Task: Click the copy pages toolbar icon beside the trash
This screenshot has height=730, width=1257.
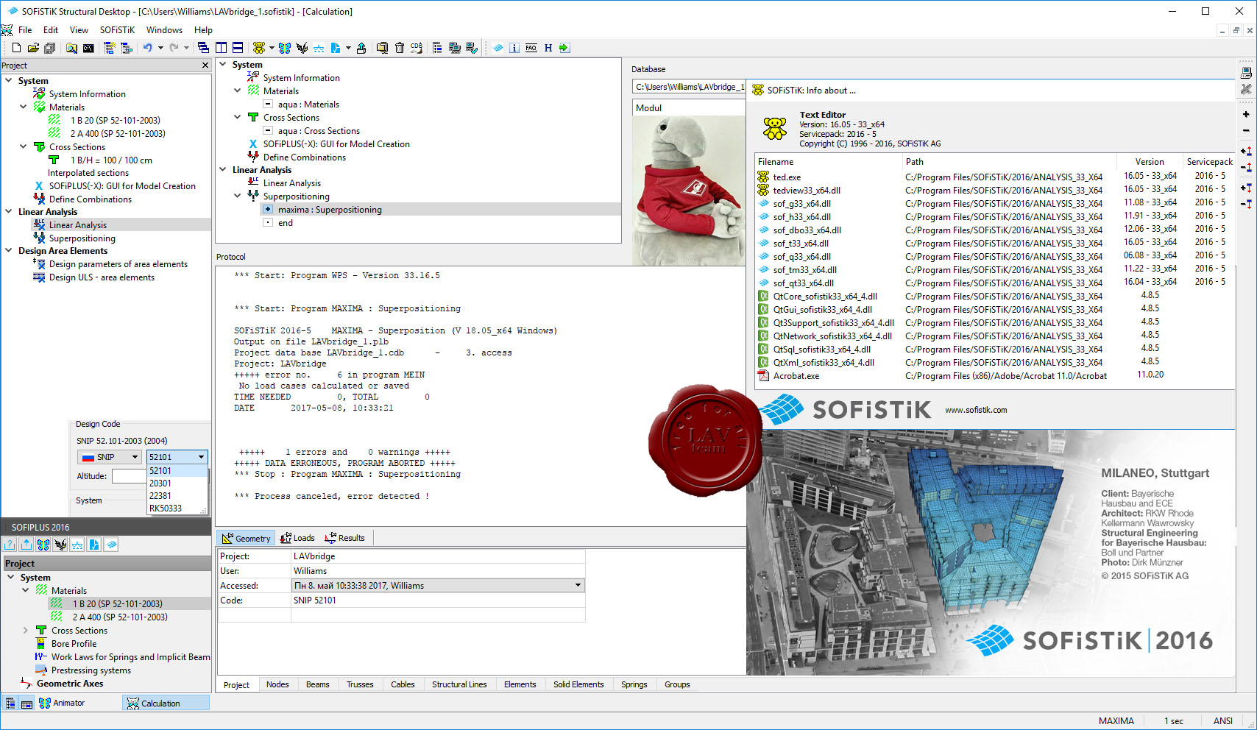Action: tap(382, 48)
